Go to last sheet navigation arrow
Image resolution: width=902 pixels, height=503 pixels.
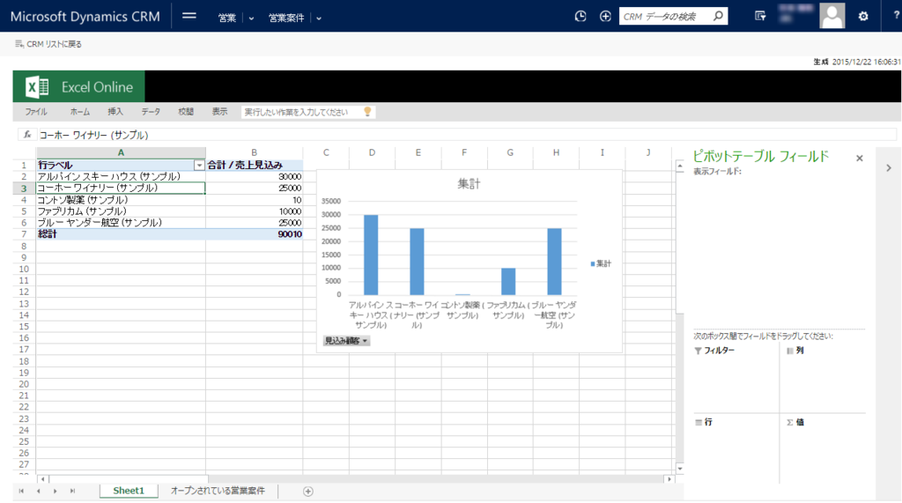click(72, 491)
